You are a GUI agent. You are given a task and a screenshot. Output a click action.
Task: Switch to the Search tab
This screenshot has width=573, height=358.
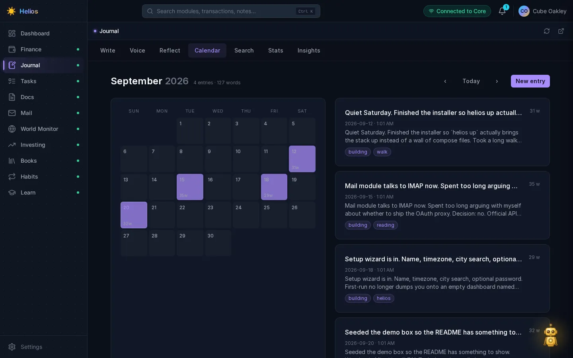(244, 51)
